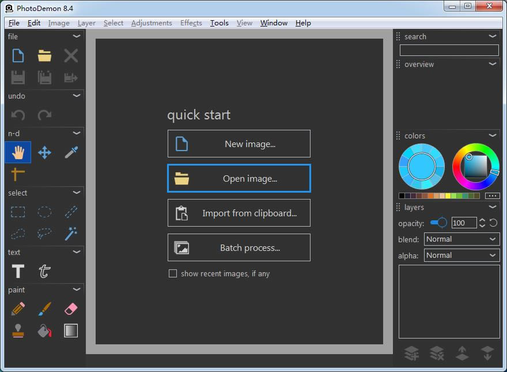Collapse the search panel
The width and height of the screenshot is (507, 372).
click(x=493, y=36)
